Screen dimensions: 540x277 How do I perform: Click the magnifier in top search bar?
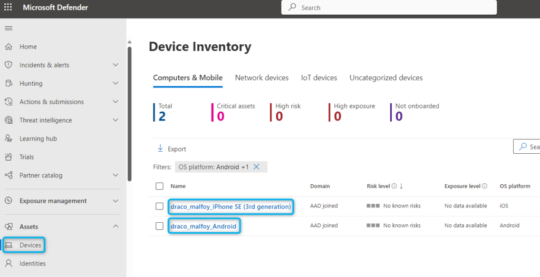(x=292, y=7)
